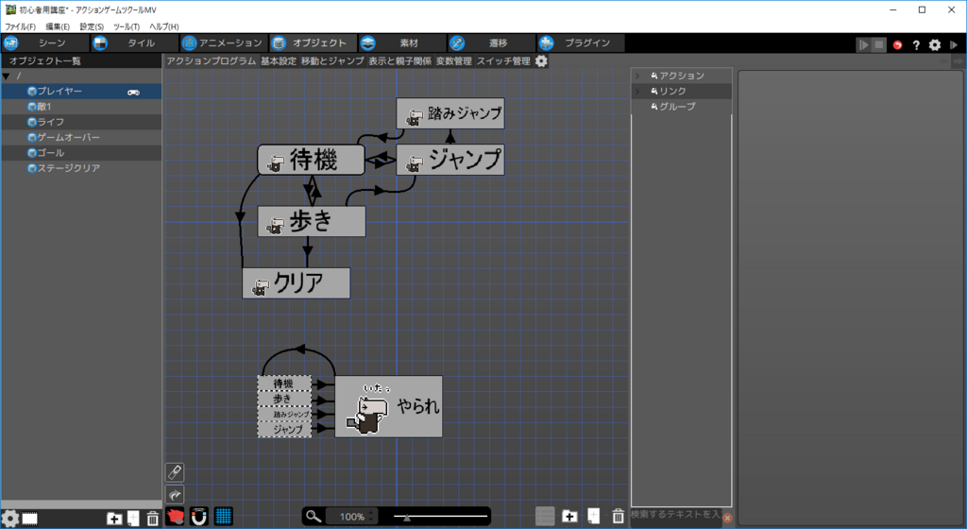This screenshot has height=529, width=967.
Task: Switch to the プラグイン tab
Action: (x=581, y=43)
